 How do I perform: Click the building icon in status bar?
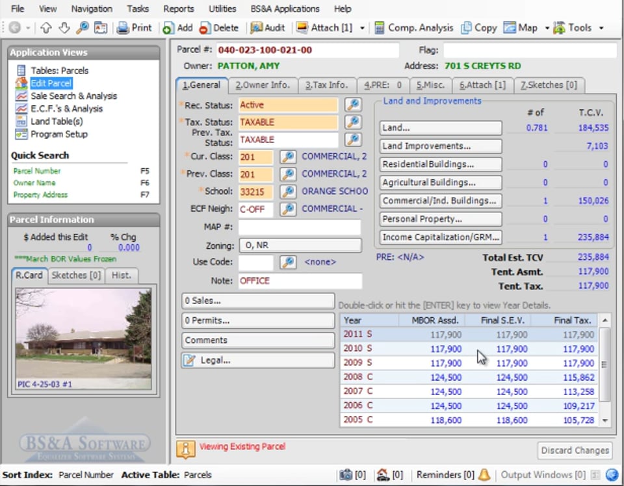pyautogui.click(x=382, y=474)
